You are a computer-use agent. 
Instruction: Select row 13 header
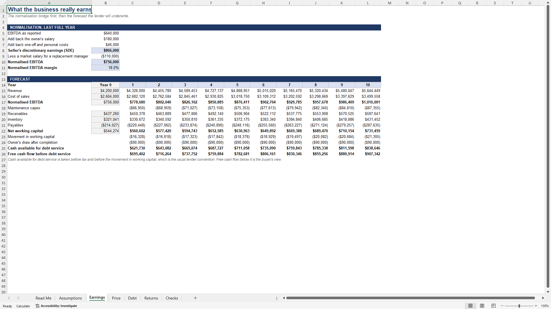[3, 79]
